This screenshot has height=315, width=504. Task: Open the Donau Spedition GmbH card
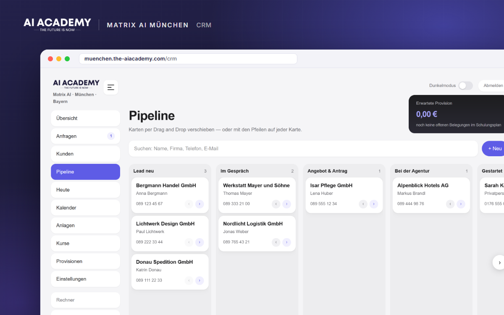point(170,272)
